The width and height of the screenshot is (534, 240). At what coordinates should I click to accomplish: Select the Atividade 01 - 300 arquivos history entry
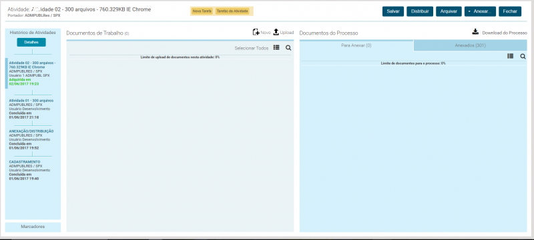click(x=31, y=109)
